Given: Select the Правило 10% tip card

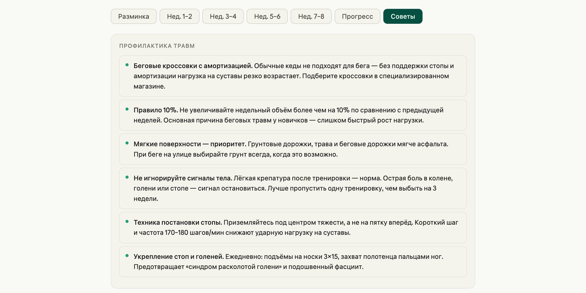Looking at the screenshot, I should [293, 115].
